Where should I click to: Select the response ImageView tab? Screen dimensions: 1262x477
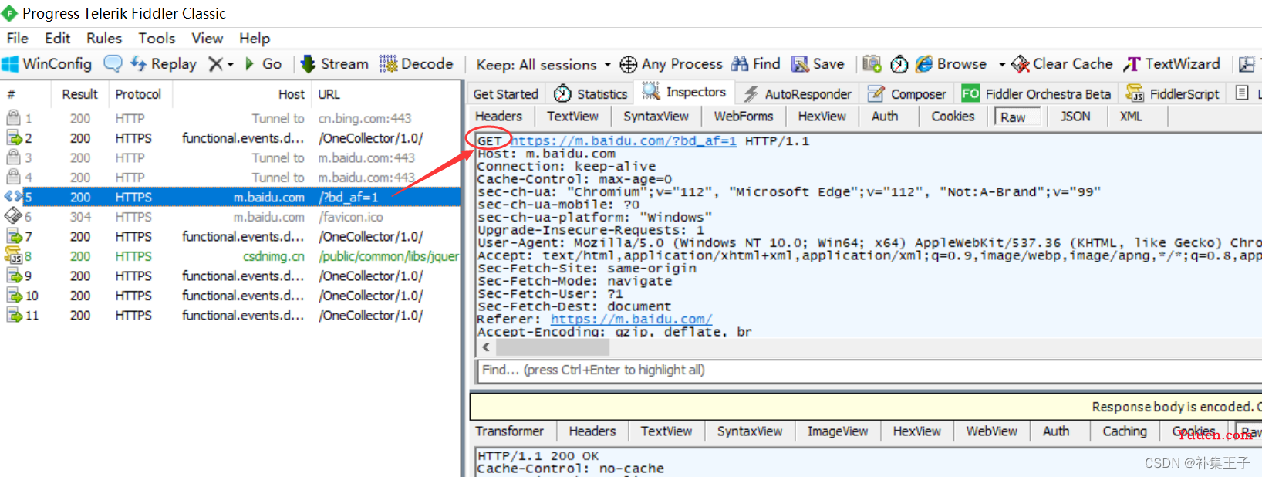click(837, 431)
